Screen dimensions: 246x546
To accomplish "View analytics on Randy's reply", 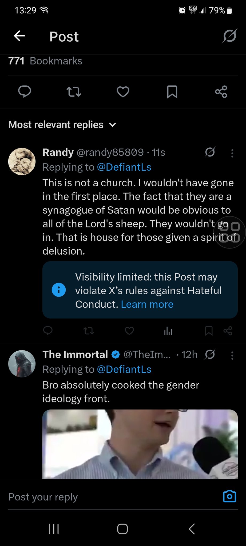I will pos(168,331).
